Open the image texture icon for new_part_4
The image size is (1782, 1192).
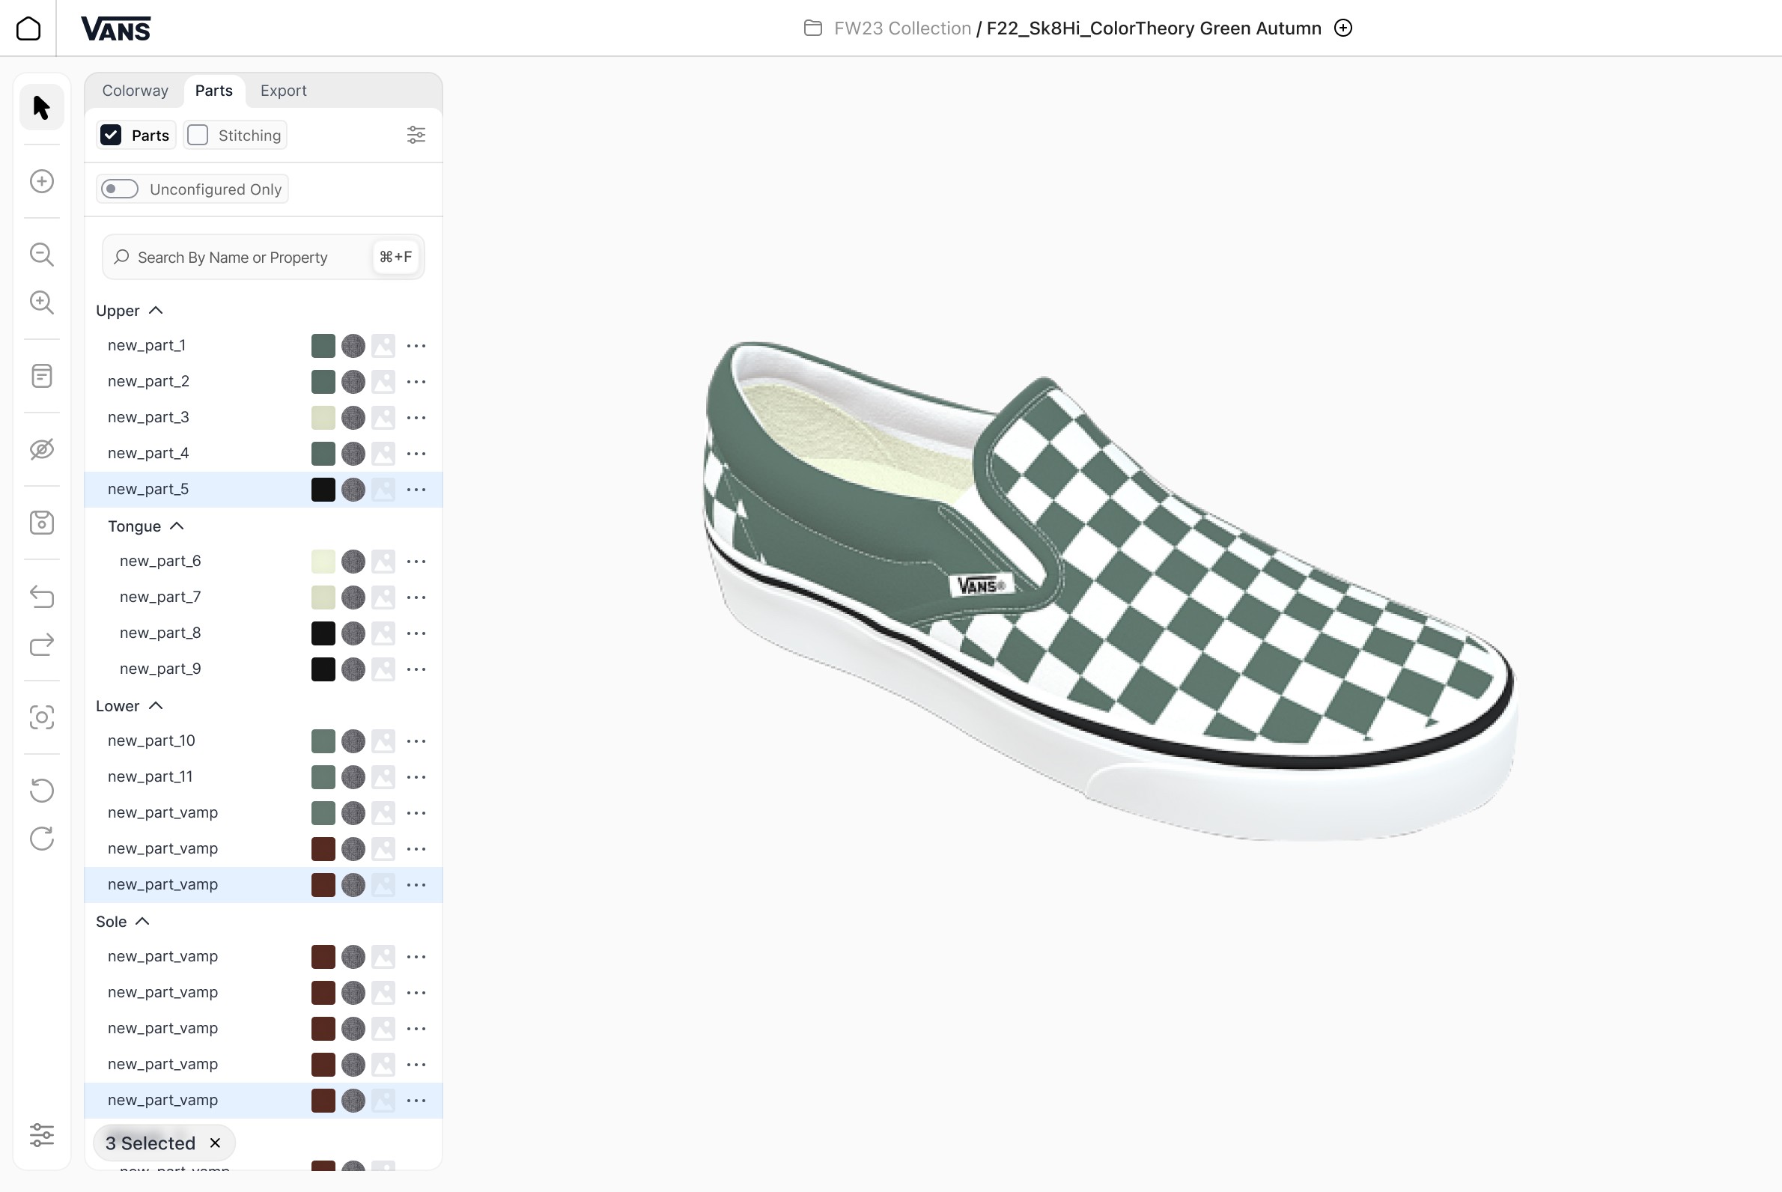click(383, 453)
